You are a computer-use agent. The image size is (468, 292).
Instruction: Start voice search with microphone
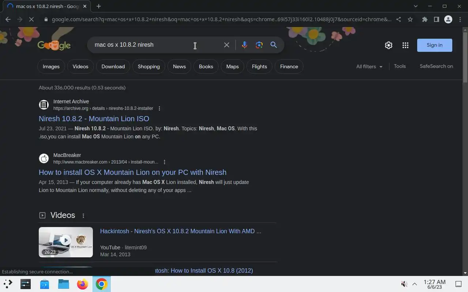click(x=245, y=45)
